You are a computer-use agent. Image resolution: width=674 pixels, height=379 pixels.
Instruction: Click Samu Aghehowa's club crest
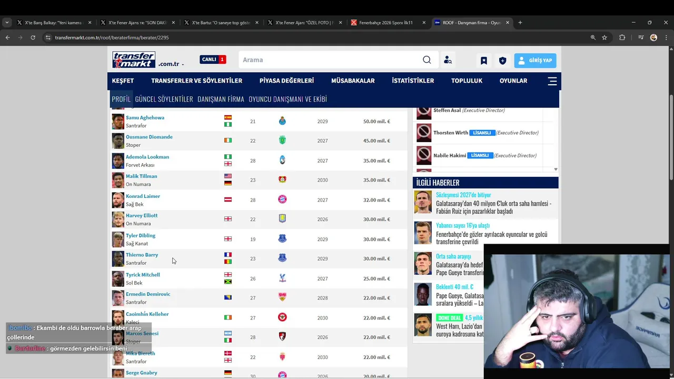coord(282,121)
